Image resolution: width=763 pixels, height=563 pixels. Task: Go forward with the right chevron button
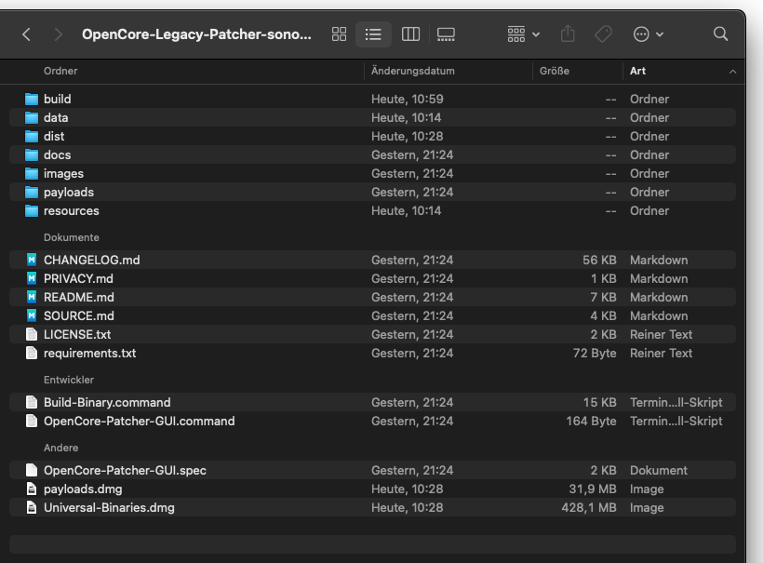[x=58, y=34]
